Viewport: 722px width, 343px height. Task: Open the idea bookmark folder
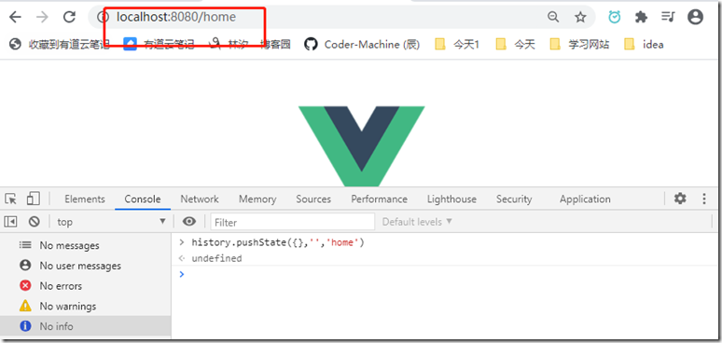click(x=644, y=44)
